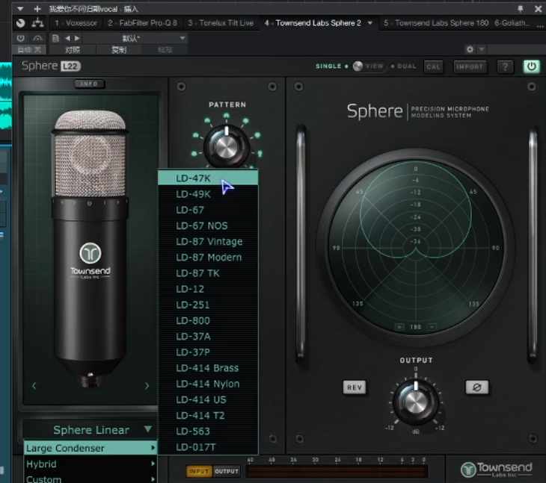Choose LD-87 Vintage from mic list
This screenshot has width=546, height=483.
pos(208,242)
